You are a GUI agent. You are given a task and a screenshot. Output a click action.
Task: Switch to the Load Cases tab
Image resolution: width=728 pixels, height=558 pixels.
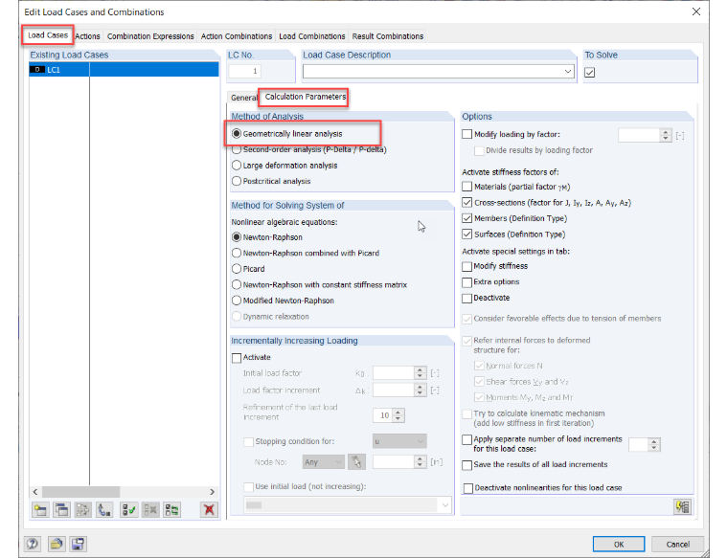[x=47, y=35]
